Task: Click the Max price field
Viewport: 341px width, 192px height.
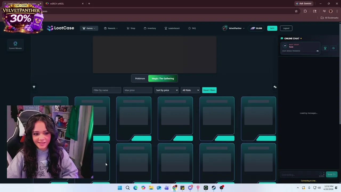Action: coord(137,90)
